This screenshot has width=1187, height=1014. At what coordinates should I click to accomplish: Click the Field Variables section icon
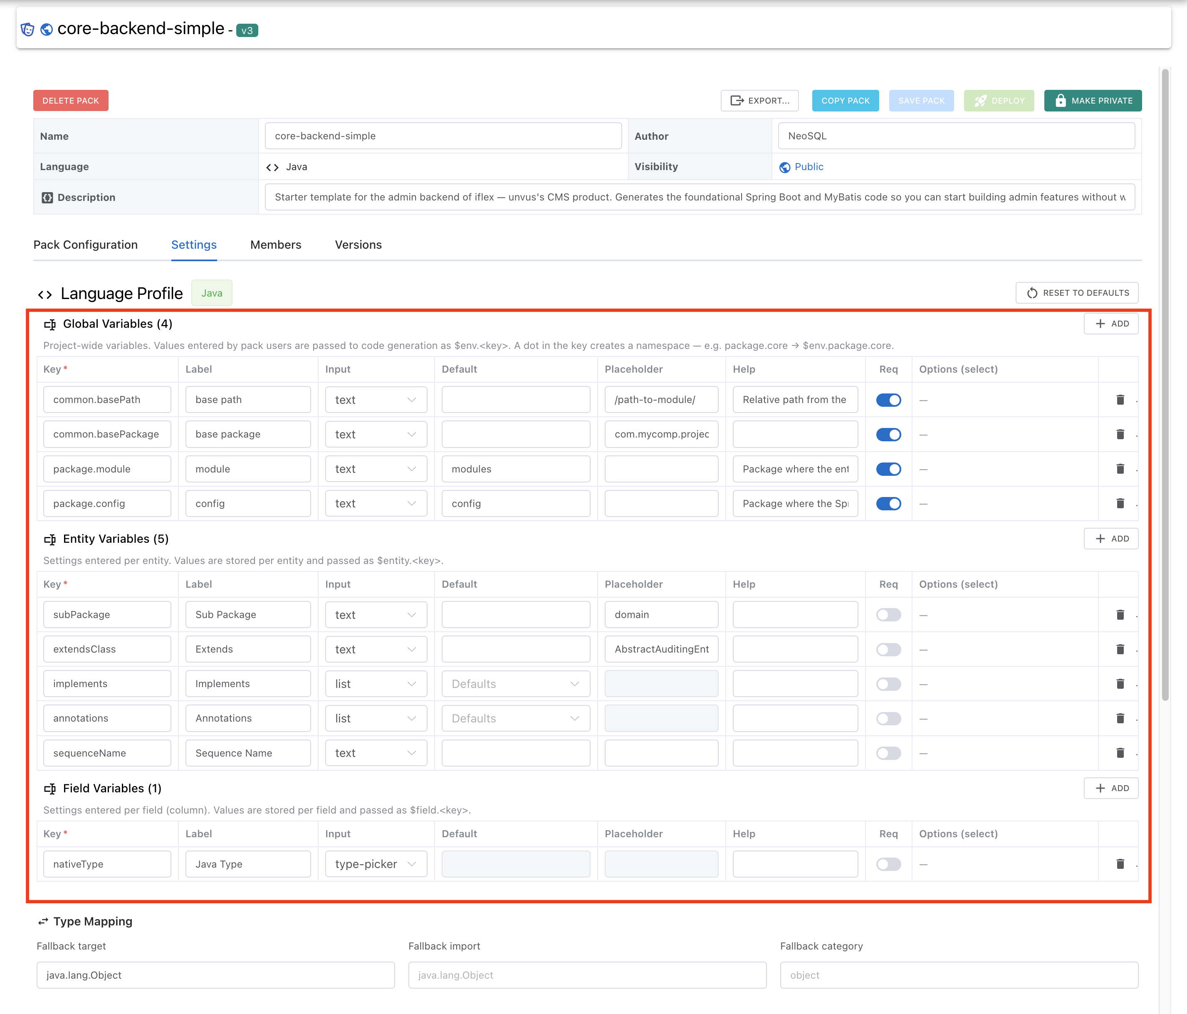point(50,789)
